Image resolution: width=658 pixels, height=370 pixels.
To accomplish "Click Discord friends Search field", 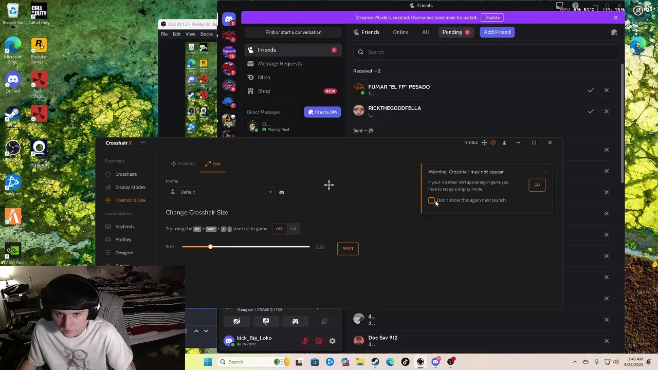I will [486, 52].
